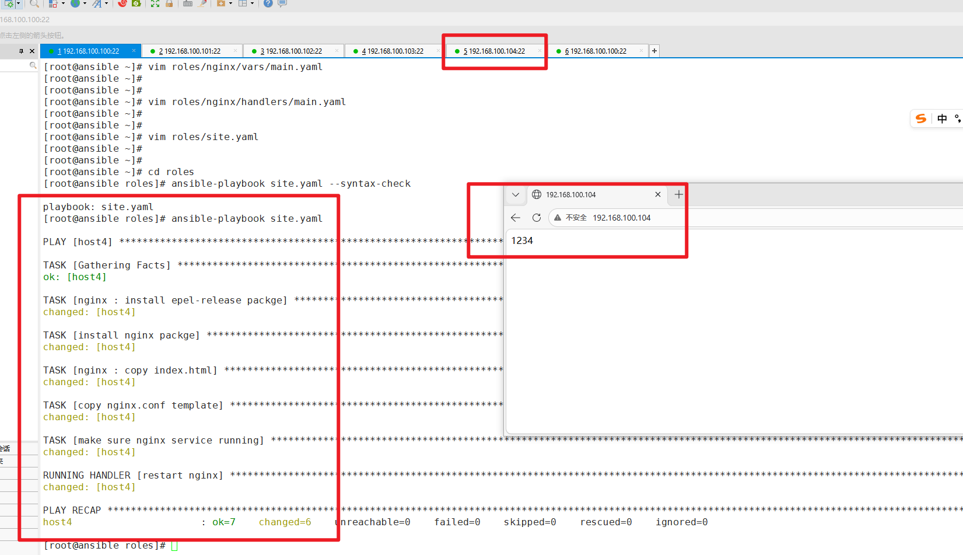This screenshot has height=555, width=963.
Task: Reload the 192.168.100.104 browser page
Action: 537,218
